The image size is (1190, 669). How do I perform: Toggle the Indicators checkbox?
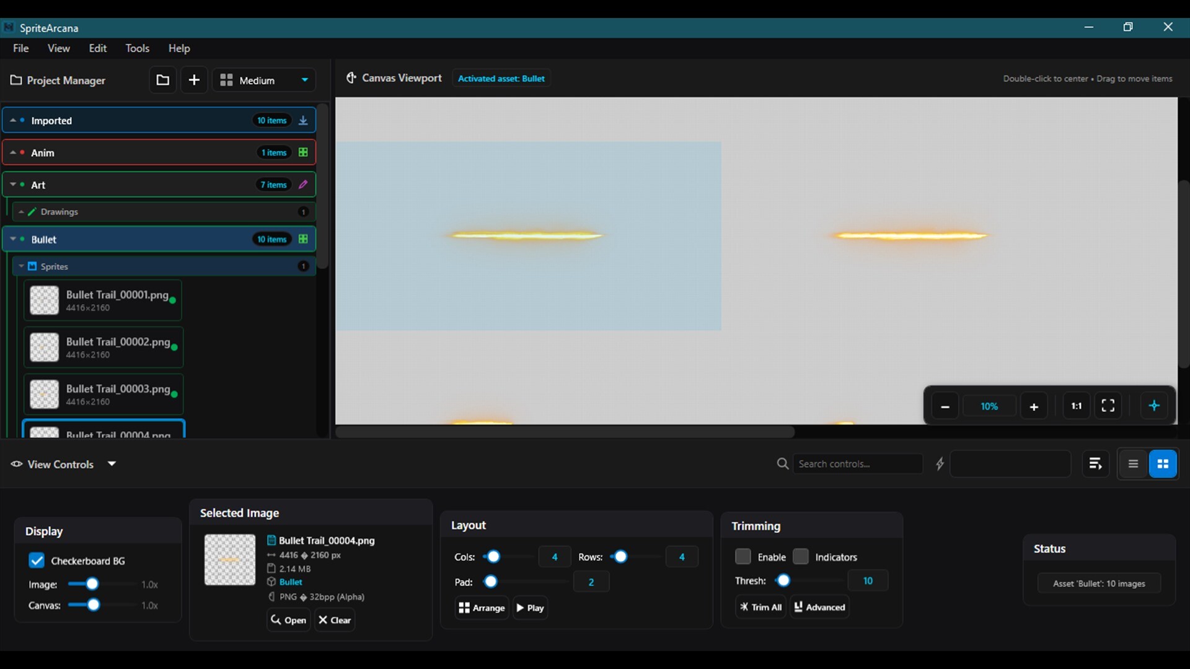click(801, 556)
